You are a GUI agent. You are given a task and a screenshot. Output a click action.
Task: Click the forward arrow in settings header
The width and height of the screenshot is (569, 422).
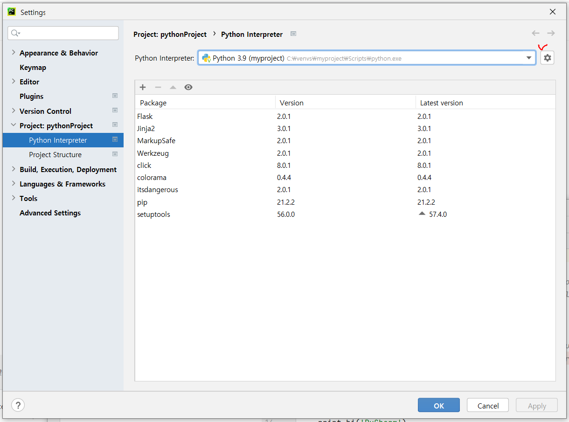coord(551,33)
